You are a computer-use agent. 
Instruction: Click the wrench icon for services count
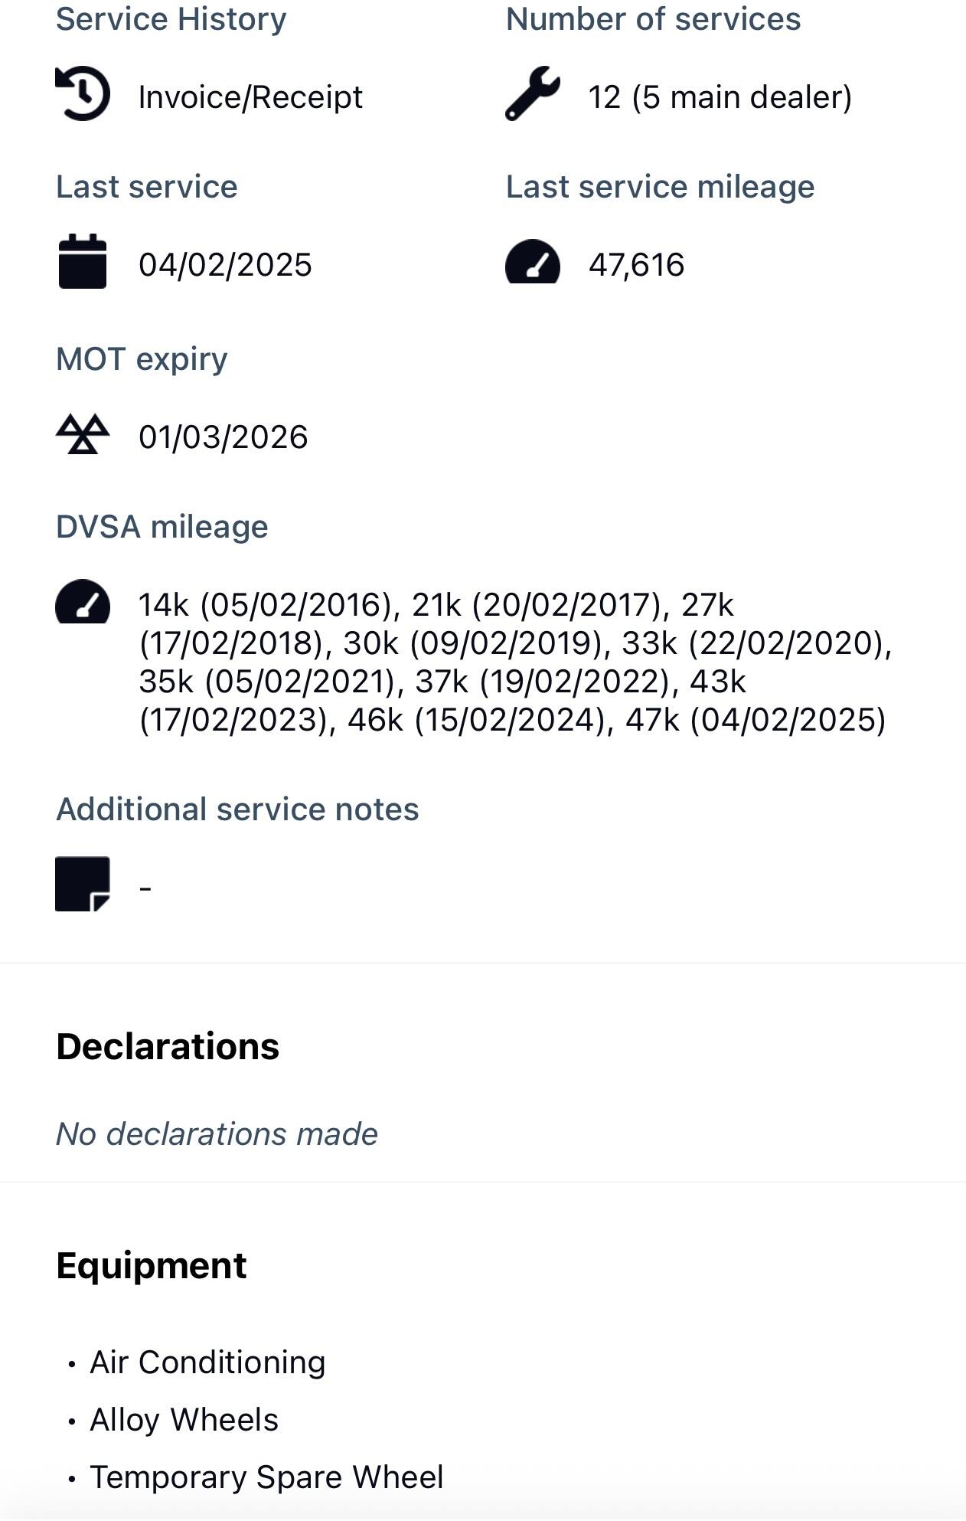533,94
